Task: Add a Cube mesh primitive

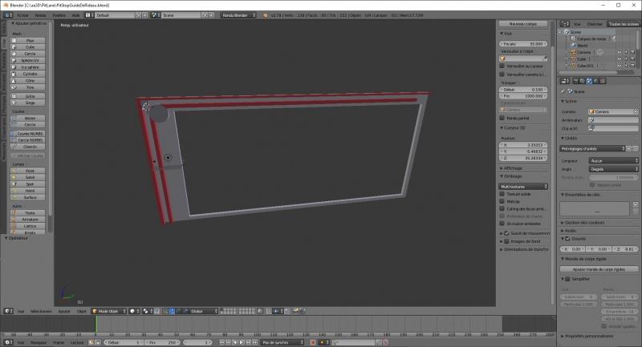Action: pyautogui.click(x=30, y=46)
